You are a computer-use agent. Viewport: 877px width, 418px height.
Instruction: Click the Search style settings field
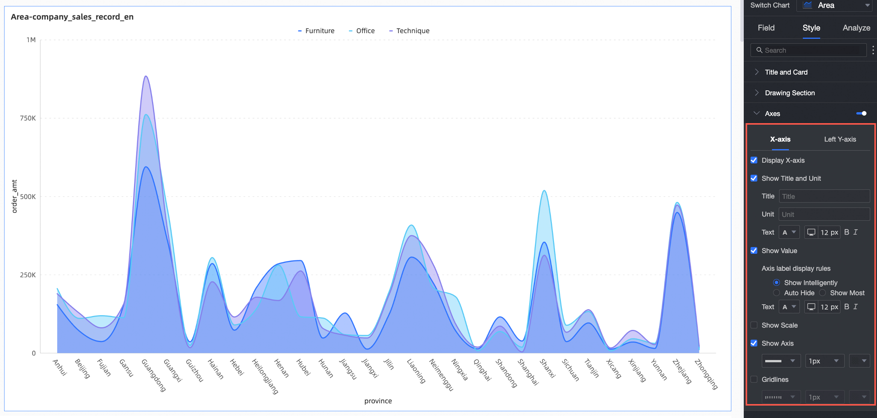(808, 50)
